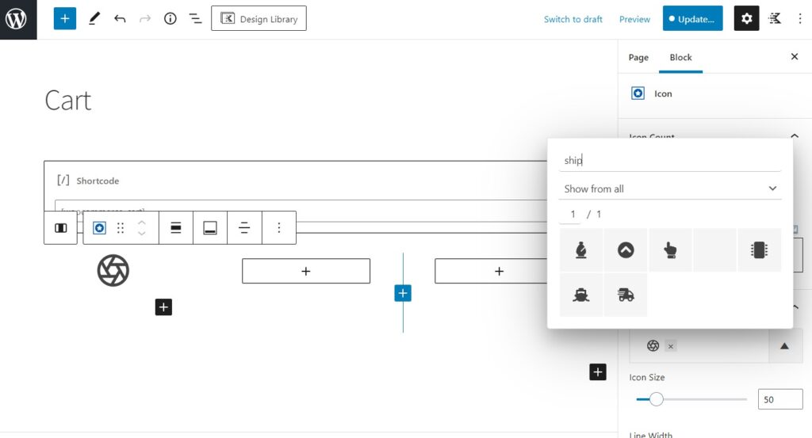Screen dimensions: 812x438
Task: Click the Update button
Action: pos(692,19)
